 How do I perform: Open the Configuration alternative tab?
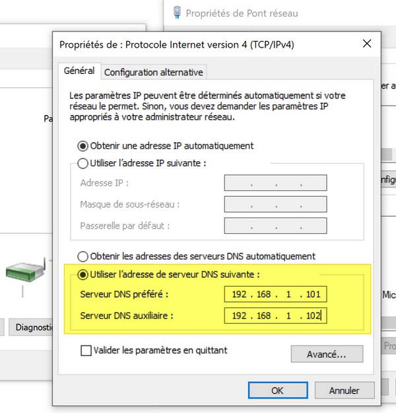point(154,72)
